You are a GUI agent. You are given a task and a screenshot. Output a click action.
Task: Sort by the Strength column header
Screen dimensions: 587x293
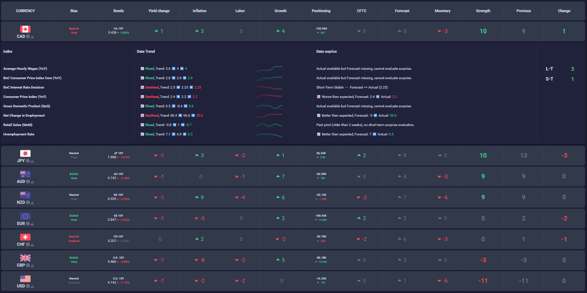483,11
